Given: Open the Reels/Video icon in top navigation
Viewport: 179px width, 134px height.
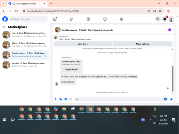Looking at the screenshot, I should (88, 19).
